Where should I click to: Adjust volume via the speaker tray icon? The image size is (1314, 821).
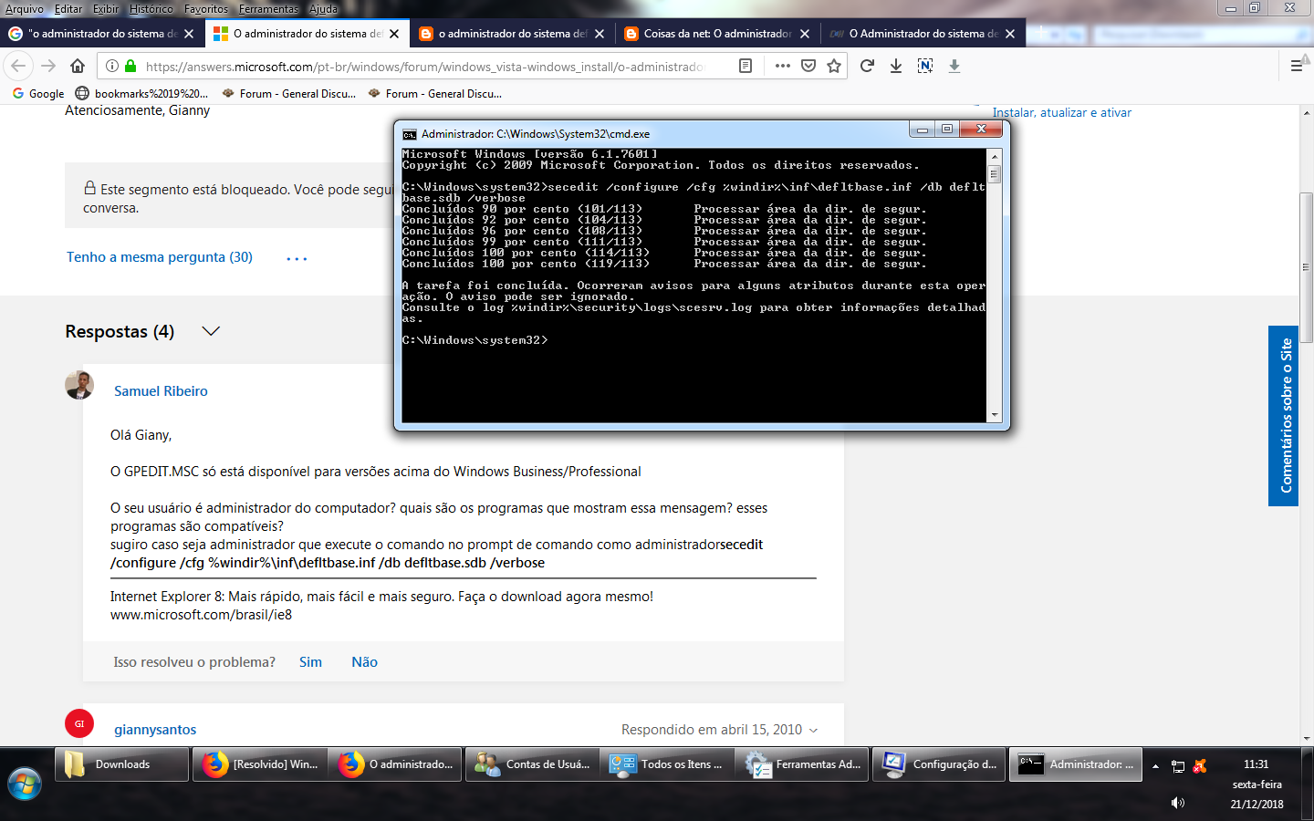1178,803
